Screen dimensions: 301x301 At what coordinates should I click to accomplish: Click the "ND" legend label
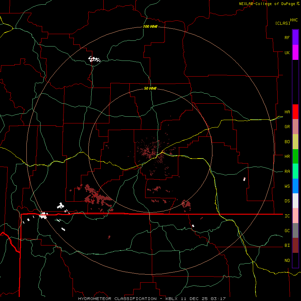[287, 261]
